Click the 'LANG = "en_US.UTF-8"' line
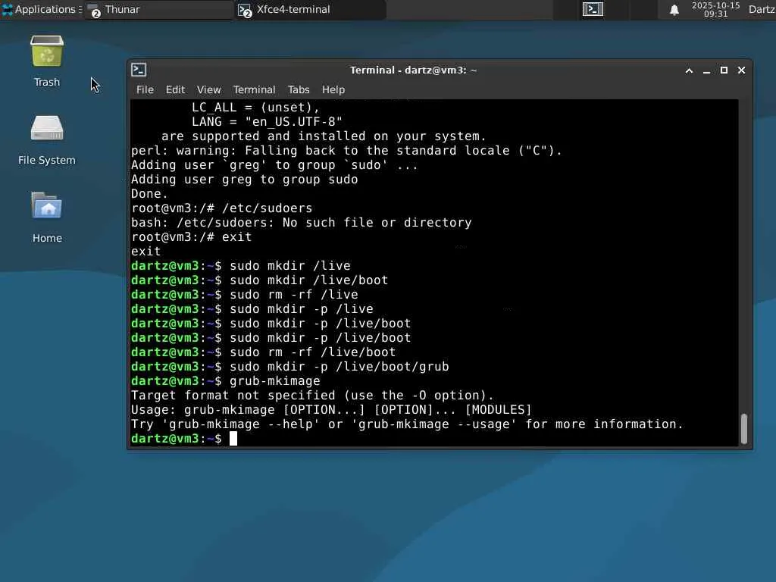This screenshot has height=582, width=776. [x=268, y=122]
